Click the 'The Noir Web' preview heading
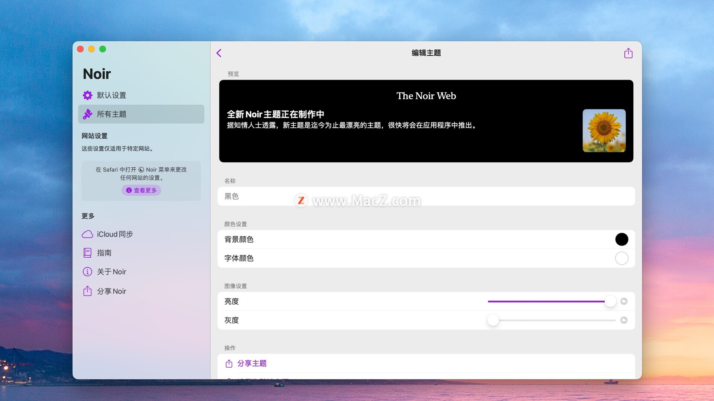This screenshot has width=714, height=401. [x=426, y=96]
